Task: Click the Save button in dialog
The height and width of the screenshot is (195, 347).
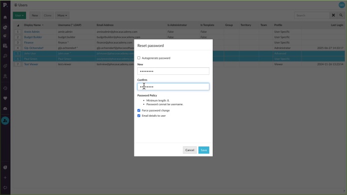Action: [x=204, y=150]
